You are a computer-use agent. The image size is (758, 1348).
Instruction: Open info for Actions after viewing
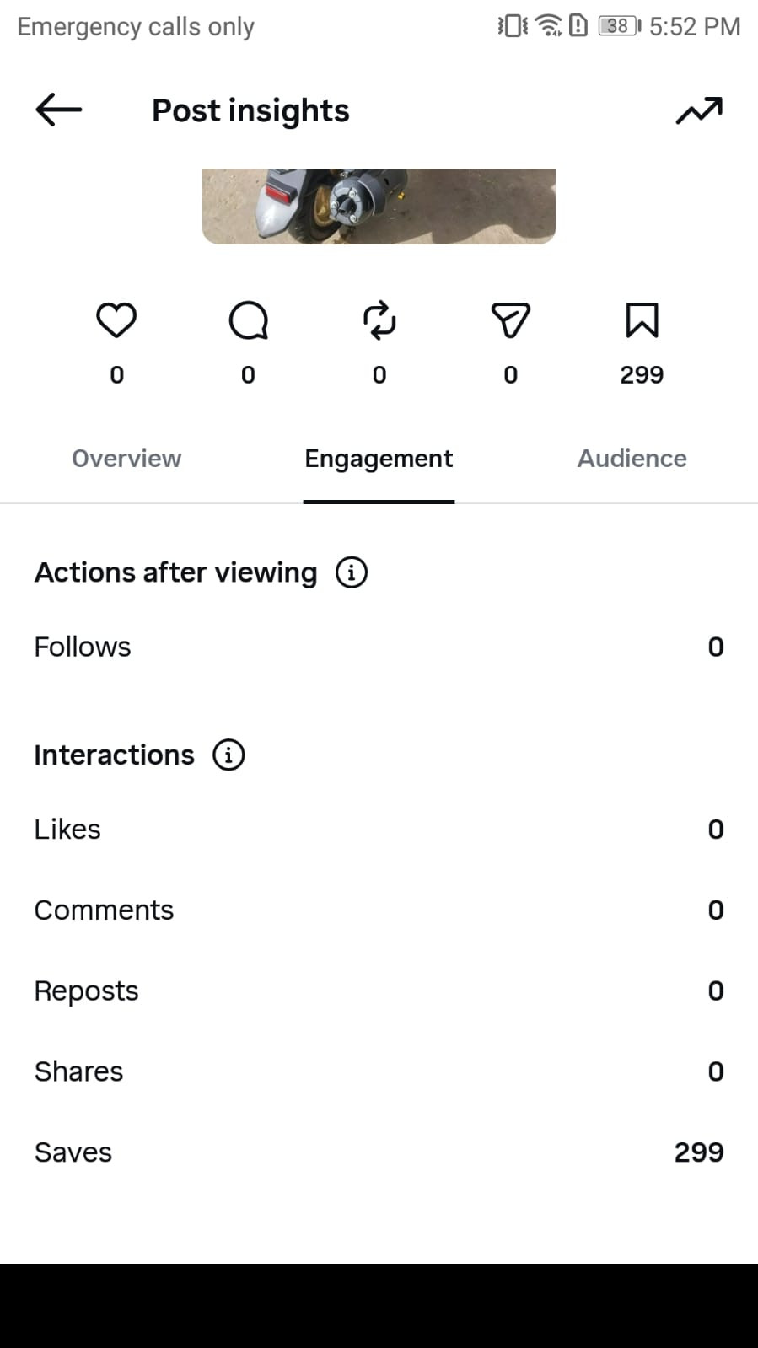(352, 572)
